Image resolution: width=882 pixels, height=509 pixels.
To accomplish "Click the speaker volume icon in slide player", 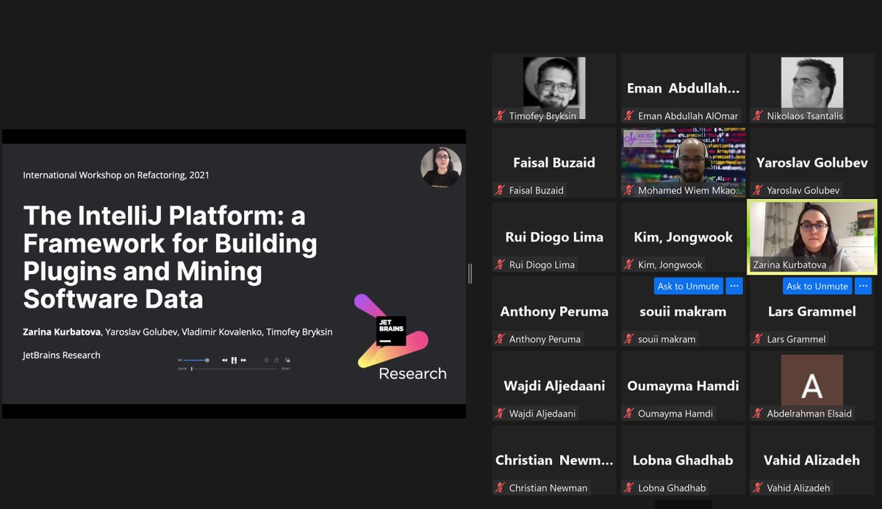I will click(180, 360).
